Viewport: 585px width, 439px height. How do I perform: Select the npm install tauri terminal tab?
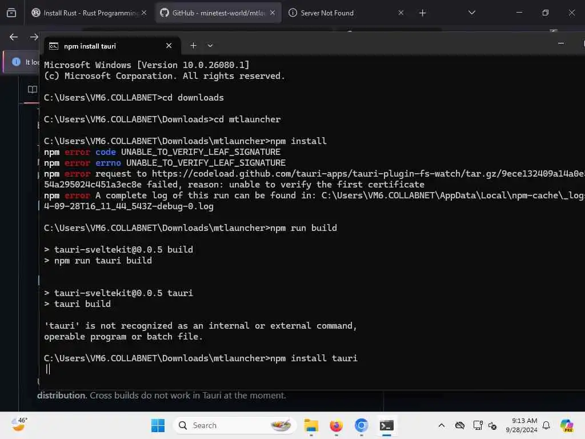point(112,46)
